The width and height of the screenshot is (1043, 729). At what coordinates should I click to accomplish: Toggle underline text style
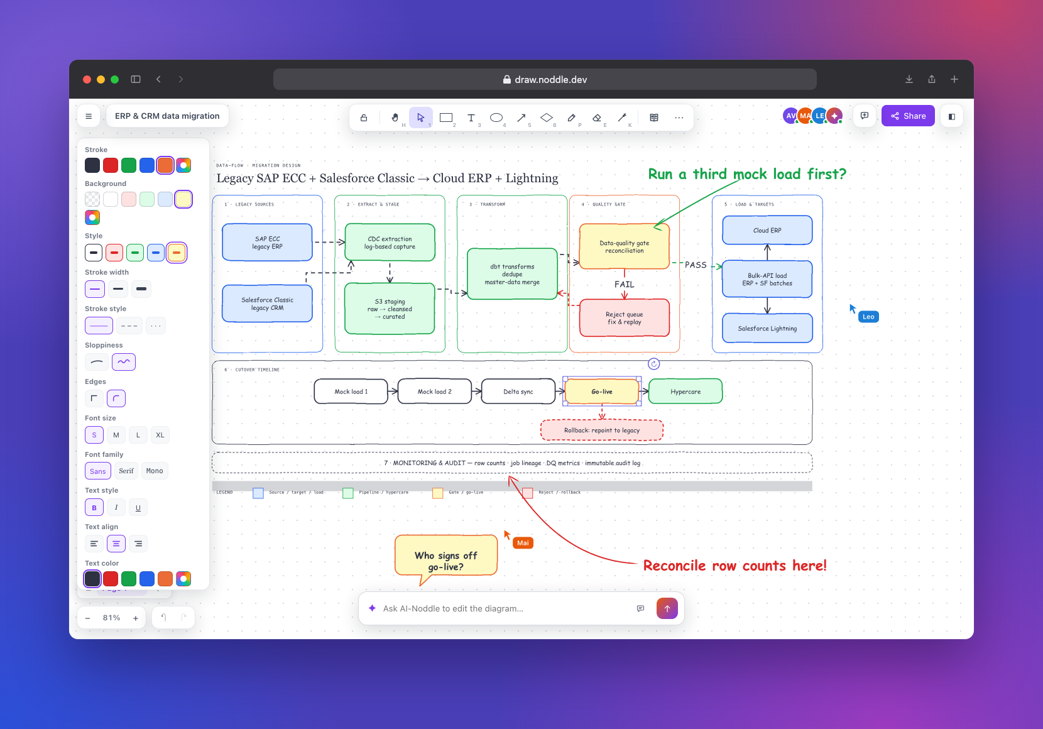pos(138,507)
